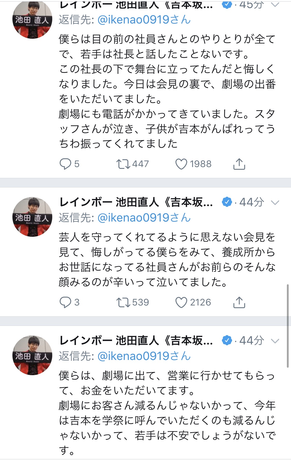Tap the third tweet's profile avatar
Image resolution: width=291 pixels, height=464 pixels.
(x=32, y=355)
